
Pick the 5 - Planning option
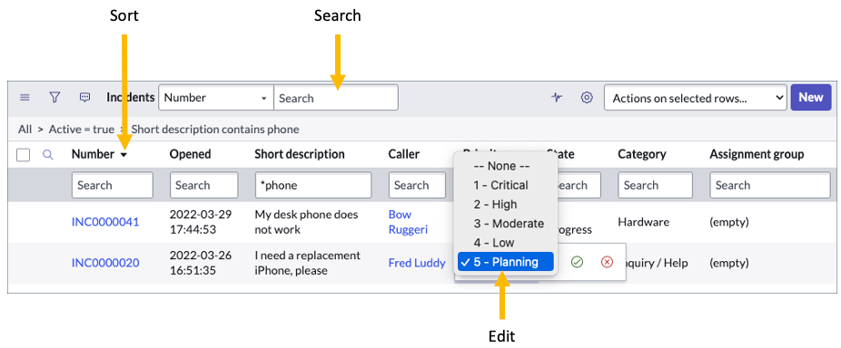coord(505,262)
